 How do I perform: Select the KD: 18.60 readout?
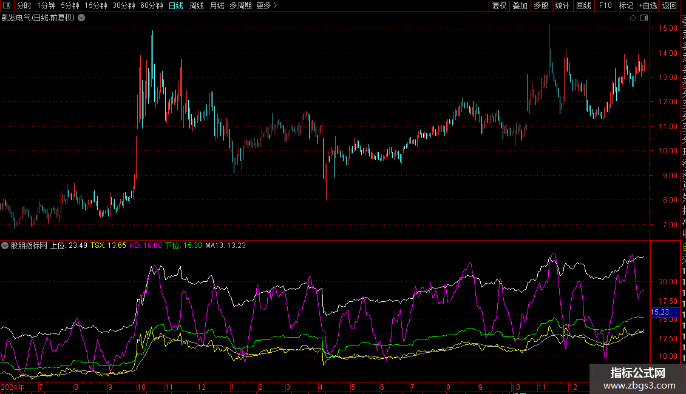146,245
